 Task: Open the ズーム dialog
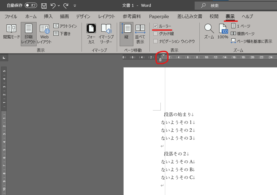coord(209,31)
